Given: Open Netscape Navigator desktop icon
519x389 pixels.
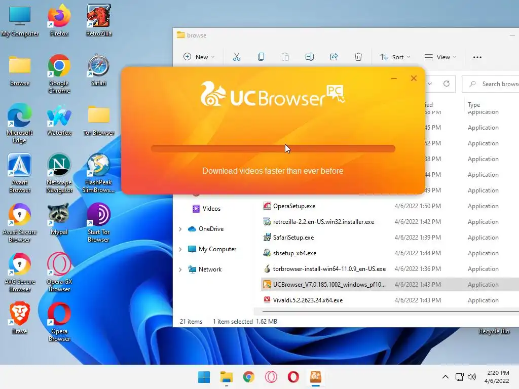Looking at the screenshot, I should point(59,173).
